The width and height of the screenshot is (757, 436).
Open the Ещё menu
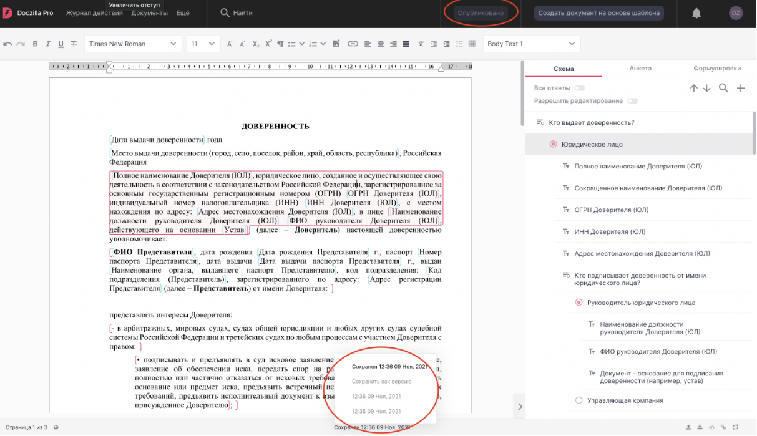pos(183,13)
